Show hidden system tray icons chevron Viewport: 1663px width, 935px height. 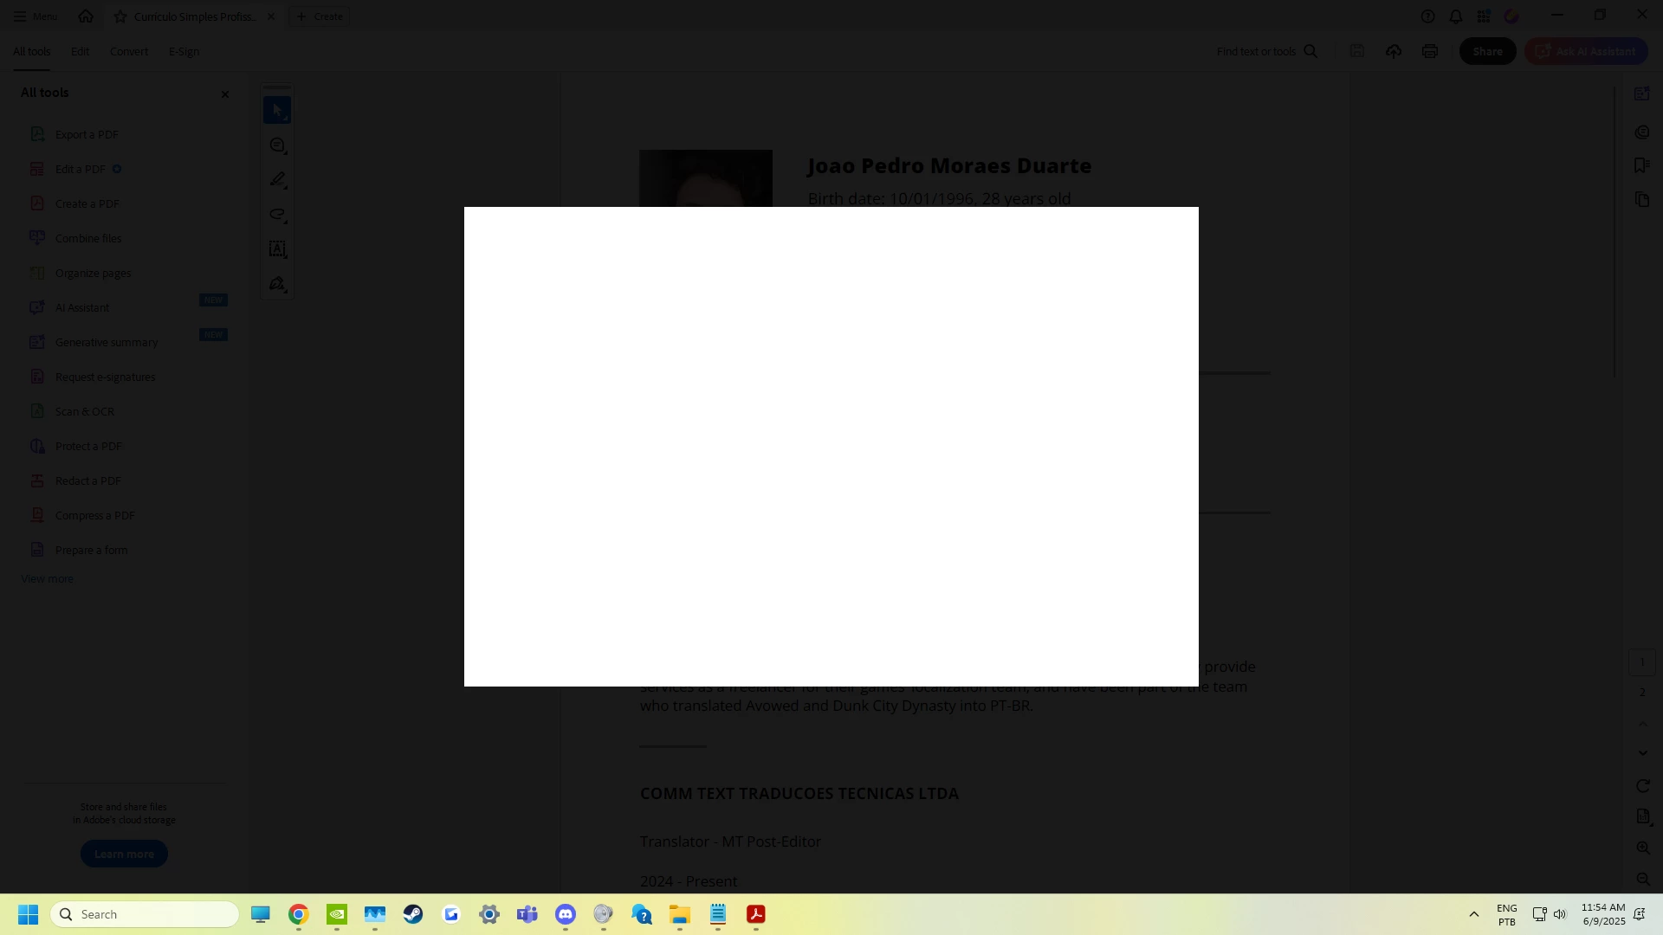(1473, 914)
